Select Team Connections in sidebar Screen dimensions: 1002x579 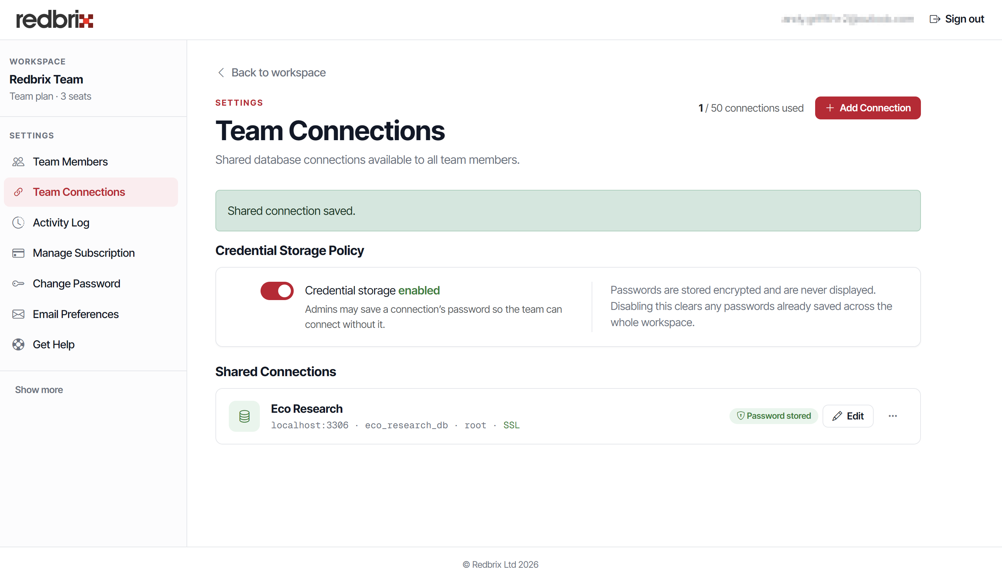point(91,192)
